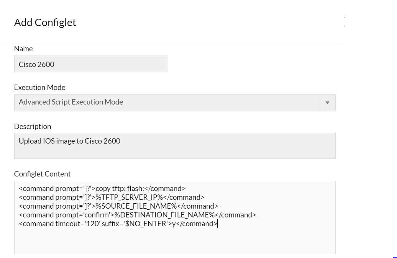
Task: Click the Add Configlet title
Action: (45, 23)
